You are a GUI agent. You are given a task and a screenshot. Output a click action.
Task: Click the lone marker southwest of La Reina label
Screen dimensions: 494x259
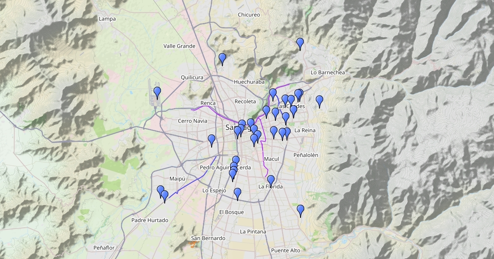[274, 132]
